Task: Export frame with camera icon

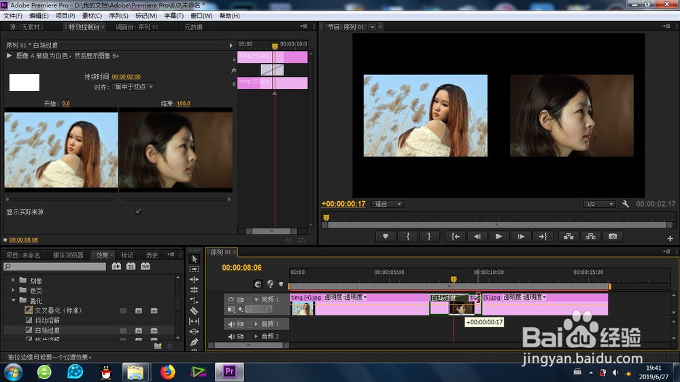Action: tap(613, 237)
